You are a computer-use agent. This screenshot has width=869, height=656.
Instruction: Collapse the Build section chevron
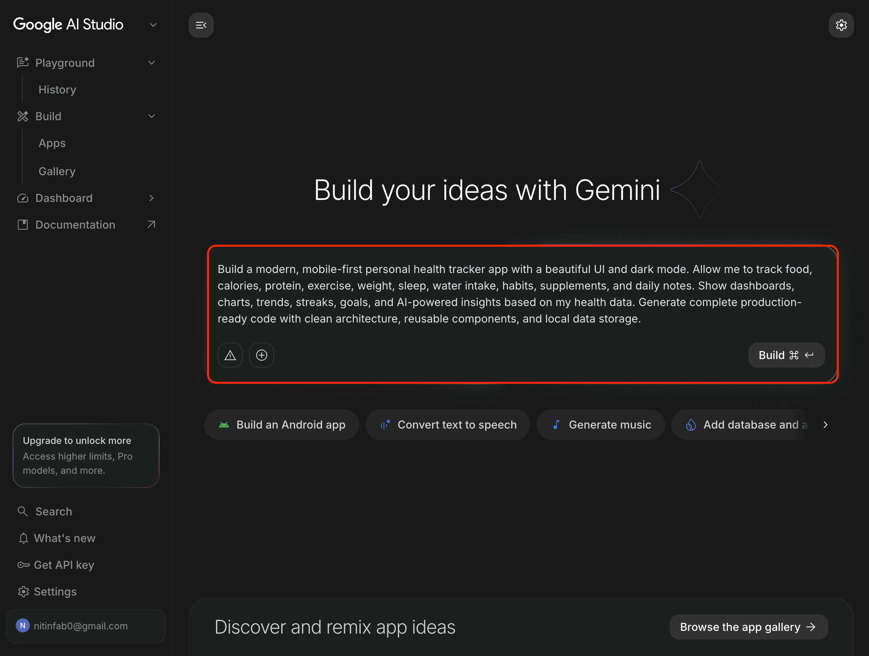pyautogui.click(x=152, y=116)
